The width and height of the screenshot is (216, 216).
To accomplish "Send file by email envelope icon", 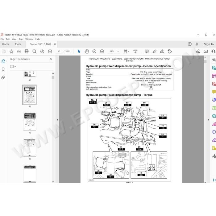I will coord(206,52).
